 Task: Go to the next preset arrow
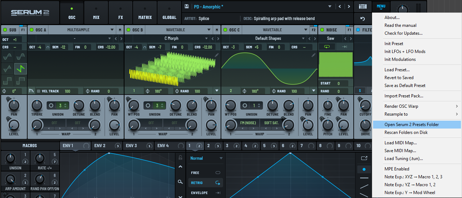click(x=349, y=6)
